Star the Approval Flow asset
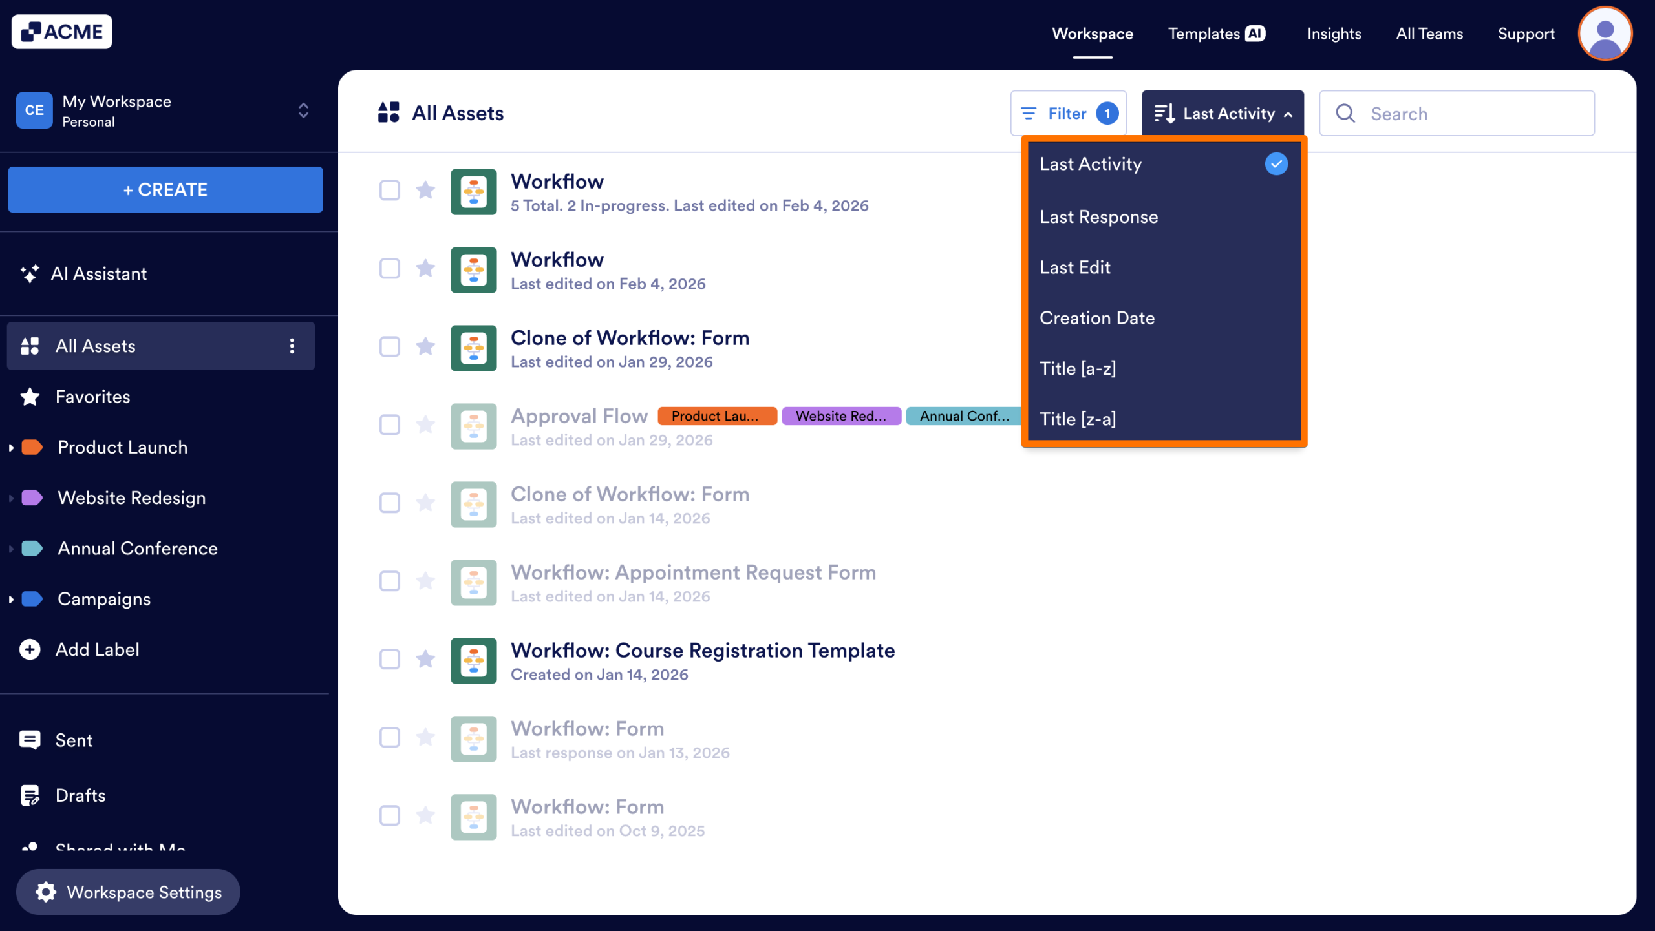This screenshot has width=1655, height=931. coord(425,425)
